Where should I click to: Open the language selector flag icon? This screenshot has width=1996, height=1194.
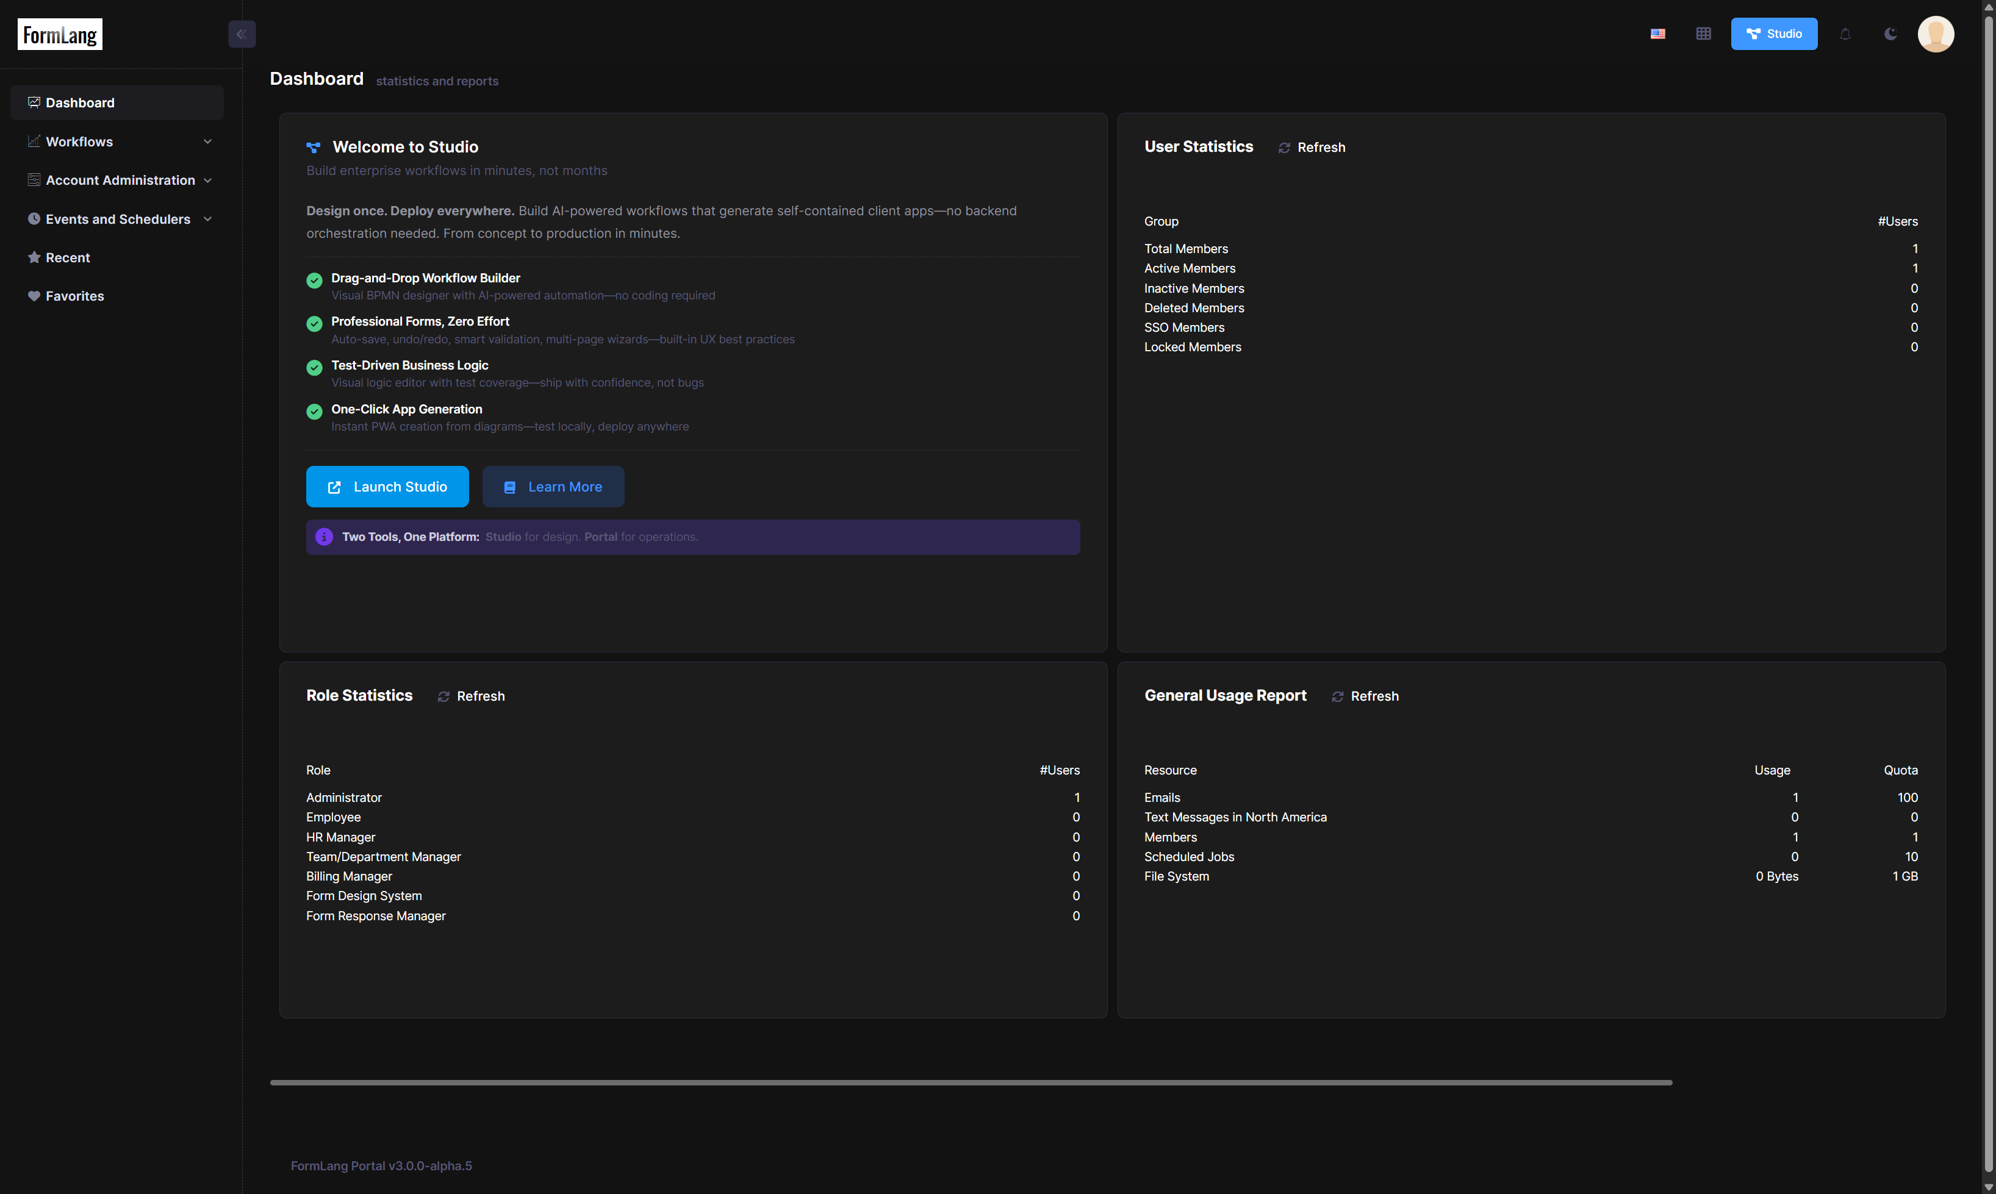(1658, 34)
